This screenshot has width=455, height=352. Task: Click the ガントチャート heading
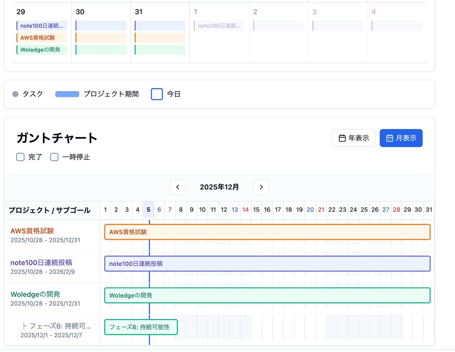pyautogui.click(x=57, y=138)
